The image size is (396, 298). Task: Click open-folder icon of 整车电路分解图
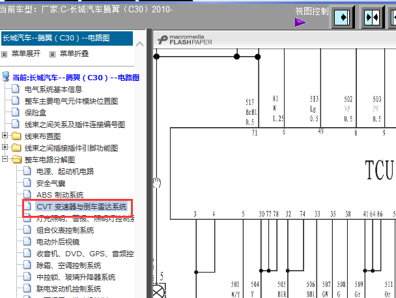17,160
